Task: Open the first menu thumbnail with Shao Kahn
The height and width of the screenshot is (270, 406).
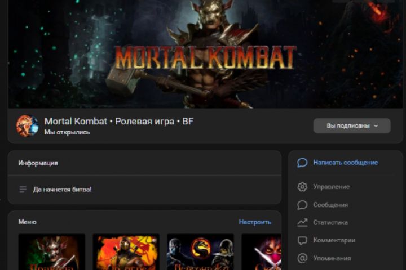Action: 51,252
